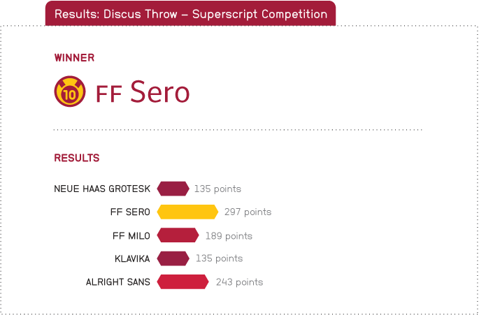Click the KLAVIKA label
This screenshot has height=315, width=479.
132,259
